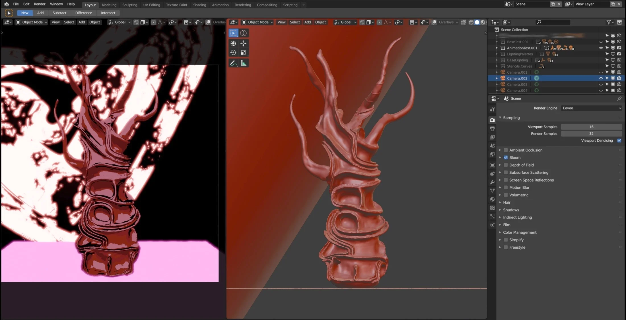Click the Viewport Samples value field

click(591, 127)
